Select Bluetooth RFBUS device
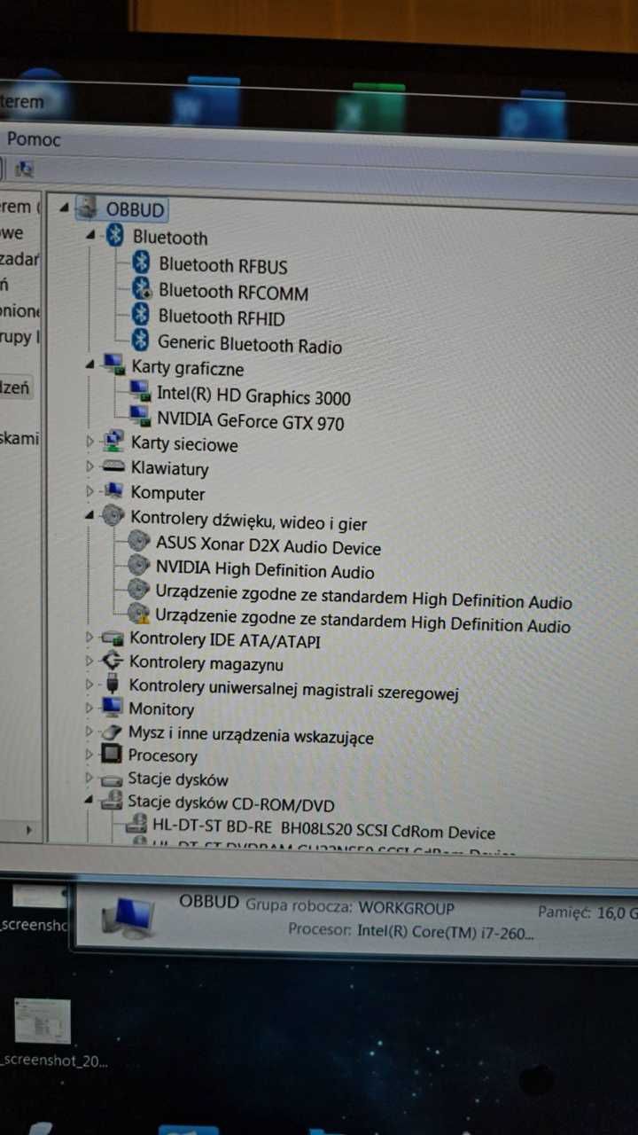Viewport: 638px width, 1135px height. coord(222,265)
